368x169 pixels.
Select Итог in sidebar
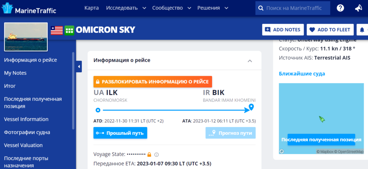point(10,86)
